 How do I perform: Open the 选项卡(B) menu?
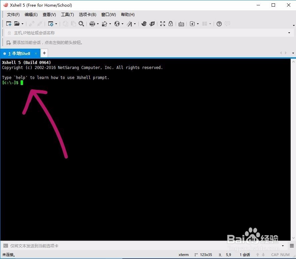pos(88,15)
